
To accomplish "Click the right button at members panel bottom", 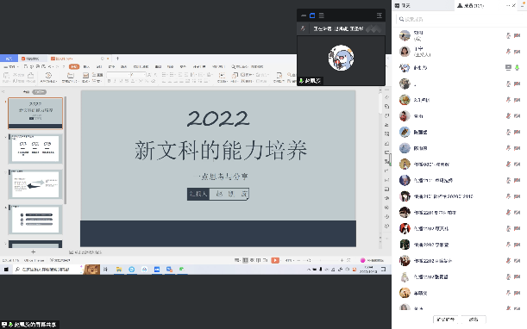I will 474,320.
